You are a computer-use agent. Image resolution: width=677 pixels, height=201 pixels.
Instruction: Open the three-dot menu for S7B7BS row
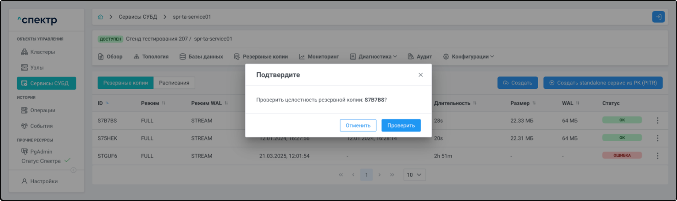657,121
